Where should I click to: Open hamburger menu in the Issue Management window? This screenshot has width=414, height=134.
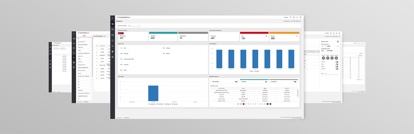[74, 33]
